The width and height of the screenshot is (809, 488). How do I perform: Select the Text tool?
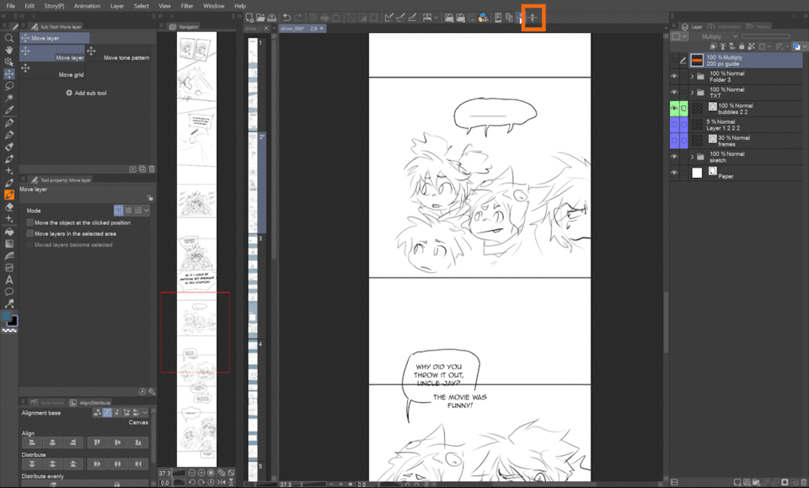(x=8, y=280)
